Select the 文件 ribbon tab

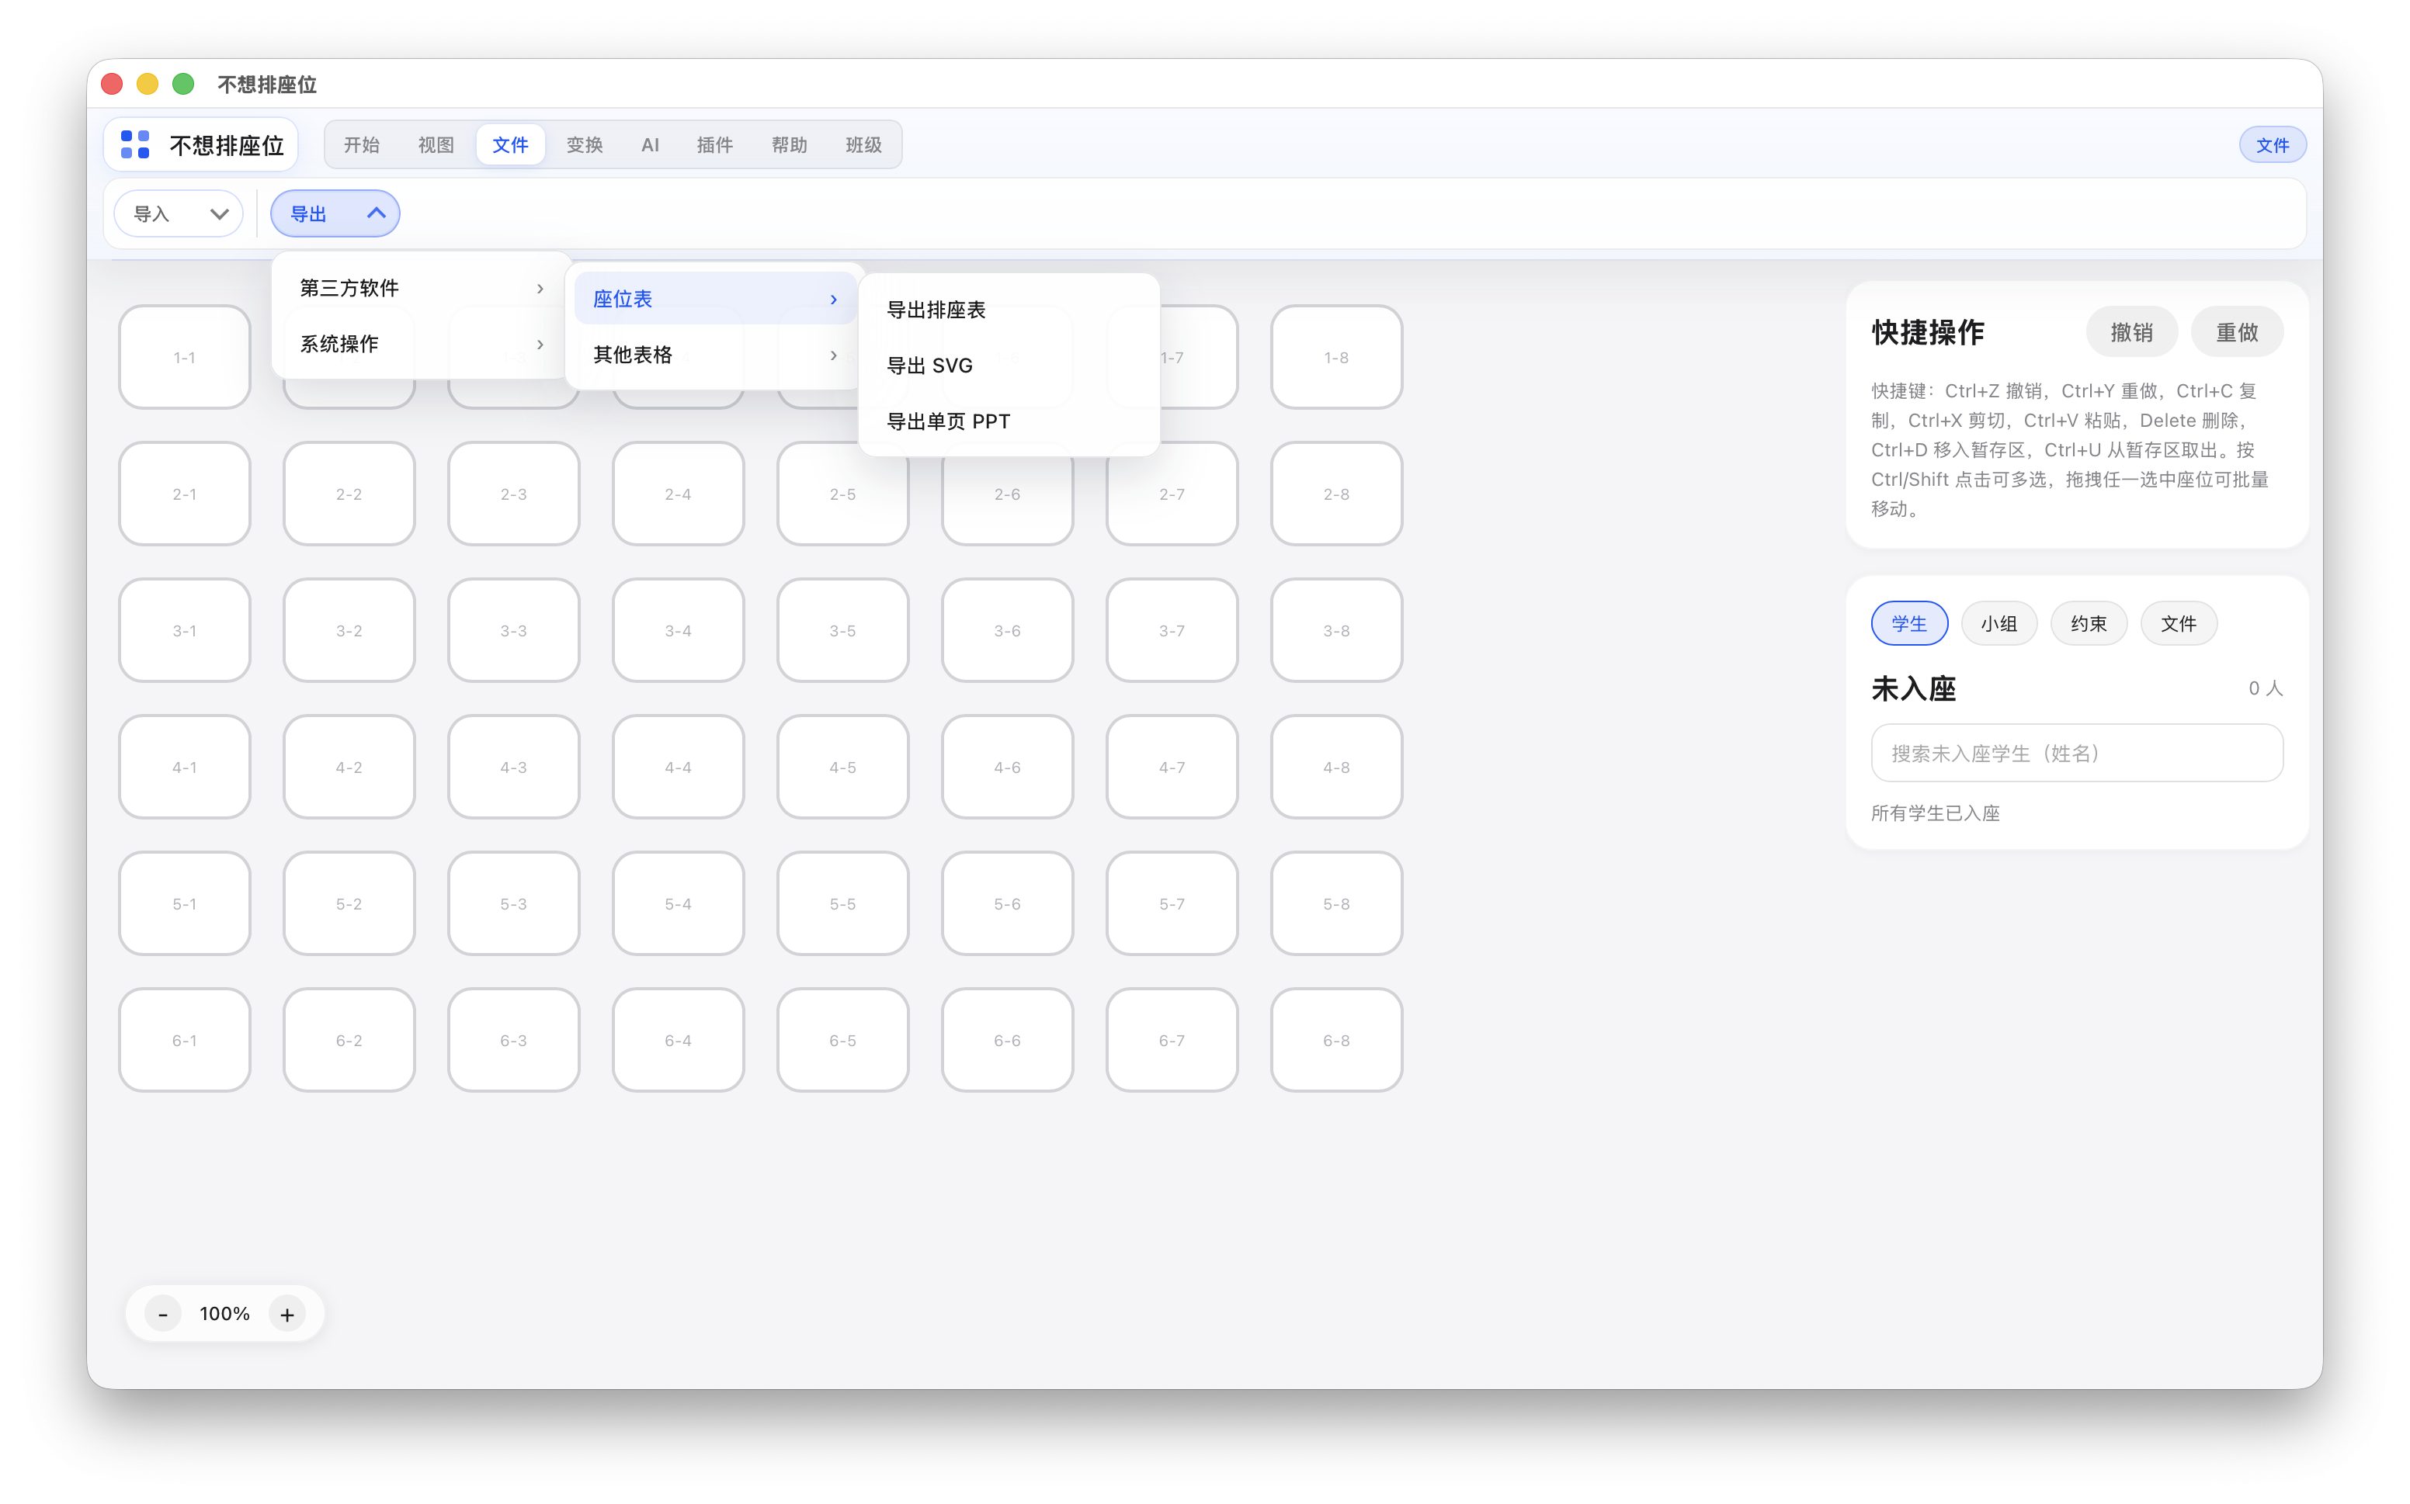510,145
